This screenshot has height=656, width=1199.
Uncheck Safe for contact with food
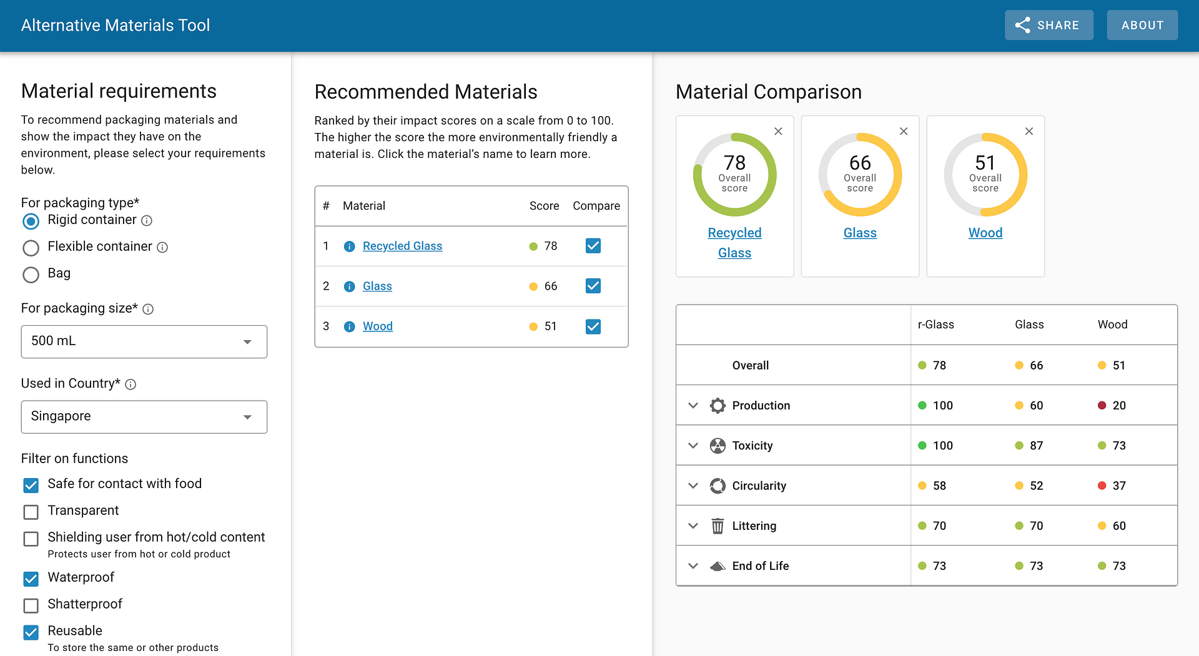[31, 485]
